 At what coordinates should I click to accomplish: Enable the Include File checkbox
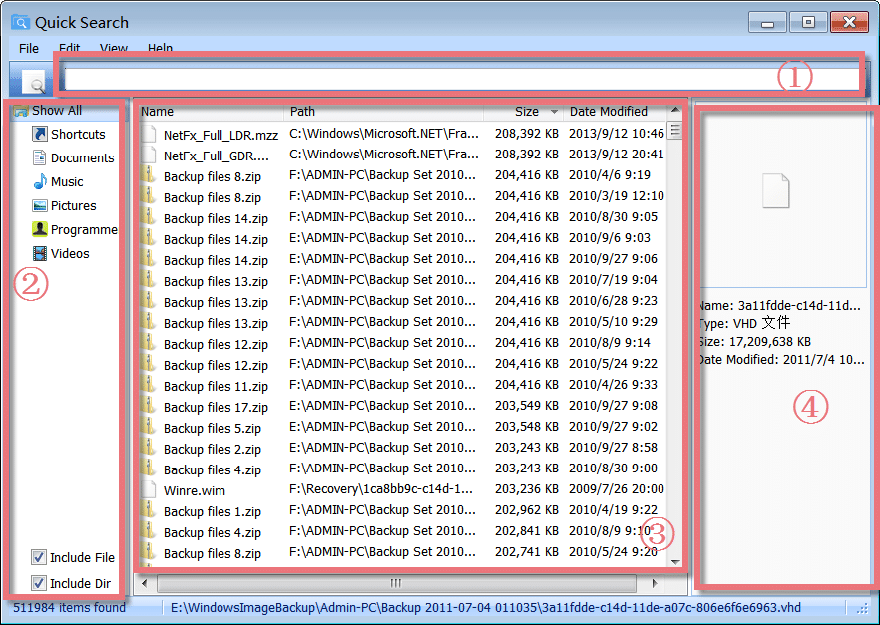[x=37, y=557]
